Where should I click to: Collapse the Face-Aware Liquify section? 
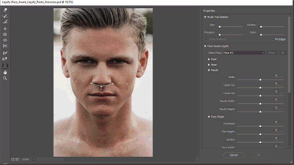click(x=205, y=46)
